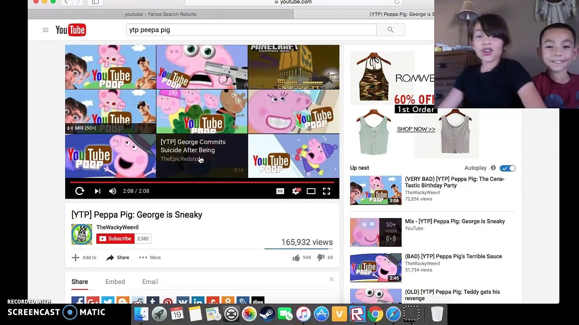Screen dimensions: 579x325
Task: Reload the page in the address bar
Action: pos(397,2)
